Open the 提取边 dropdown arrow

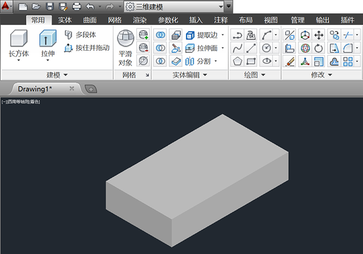[222, 35]
